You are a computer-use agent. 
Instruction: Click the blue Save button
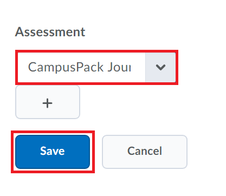[53, 152]
